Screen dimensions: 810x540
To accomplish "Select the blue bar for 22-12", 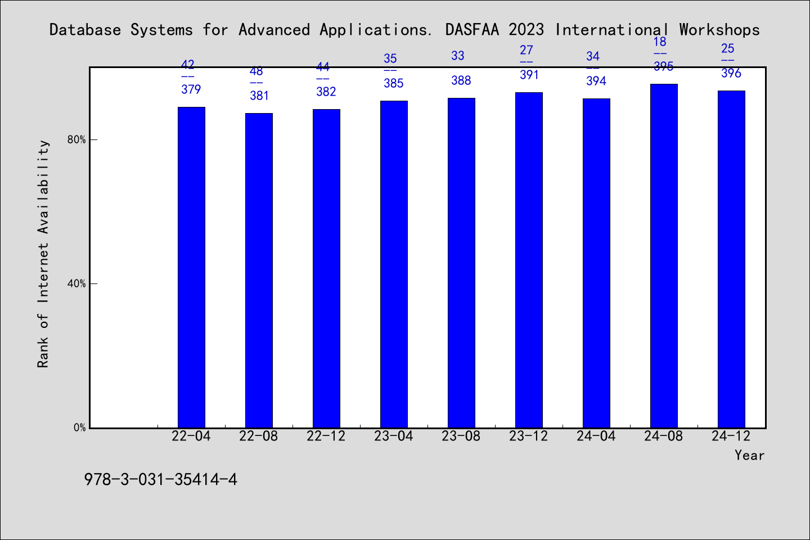I will pos(326,268).
